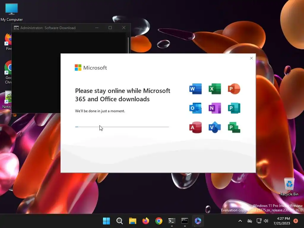Open the Windows Start menu

click(x=106, y=221)
